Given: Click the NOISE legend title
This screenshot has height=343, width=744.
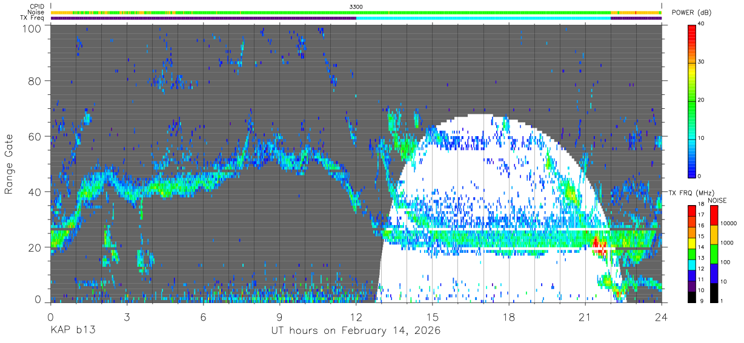Looking at the screenshot, I should coord(717,200).
